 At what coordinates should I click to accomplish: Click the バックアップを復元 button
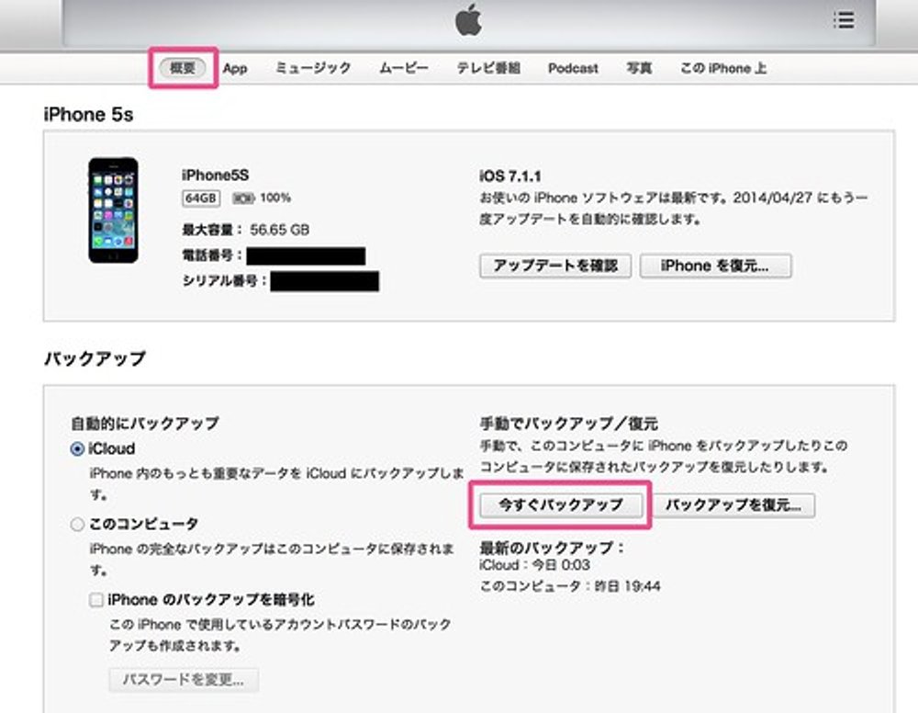click(x=733, y=505)
